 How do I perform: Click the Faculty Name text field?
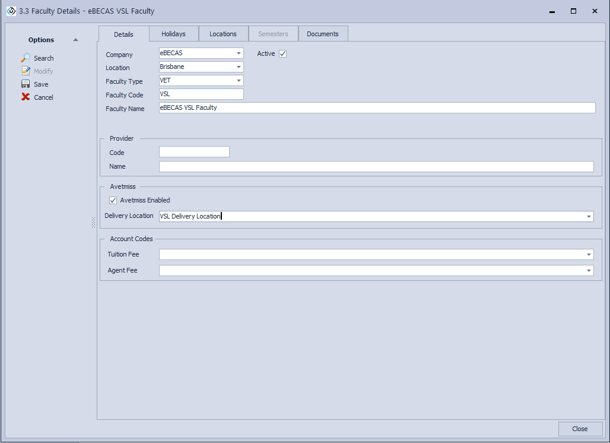[377, 108]
